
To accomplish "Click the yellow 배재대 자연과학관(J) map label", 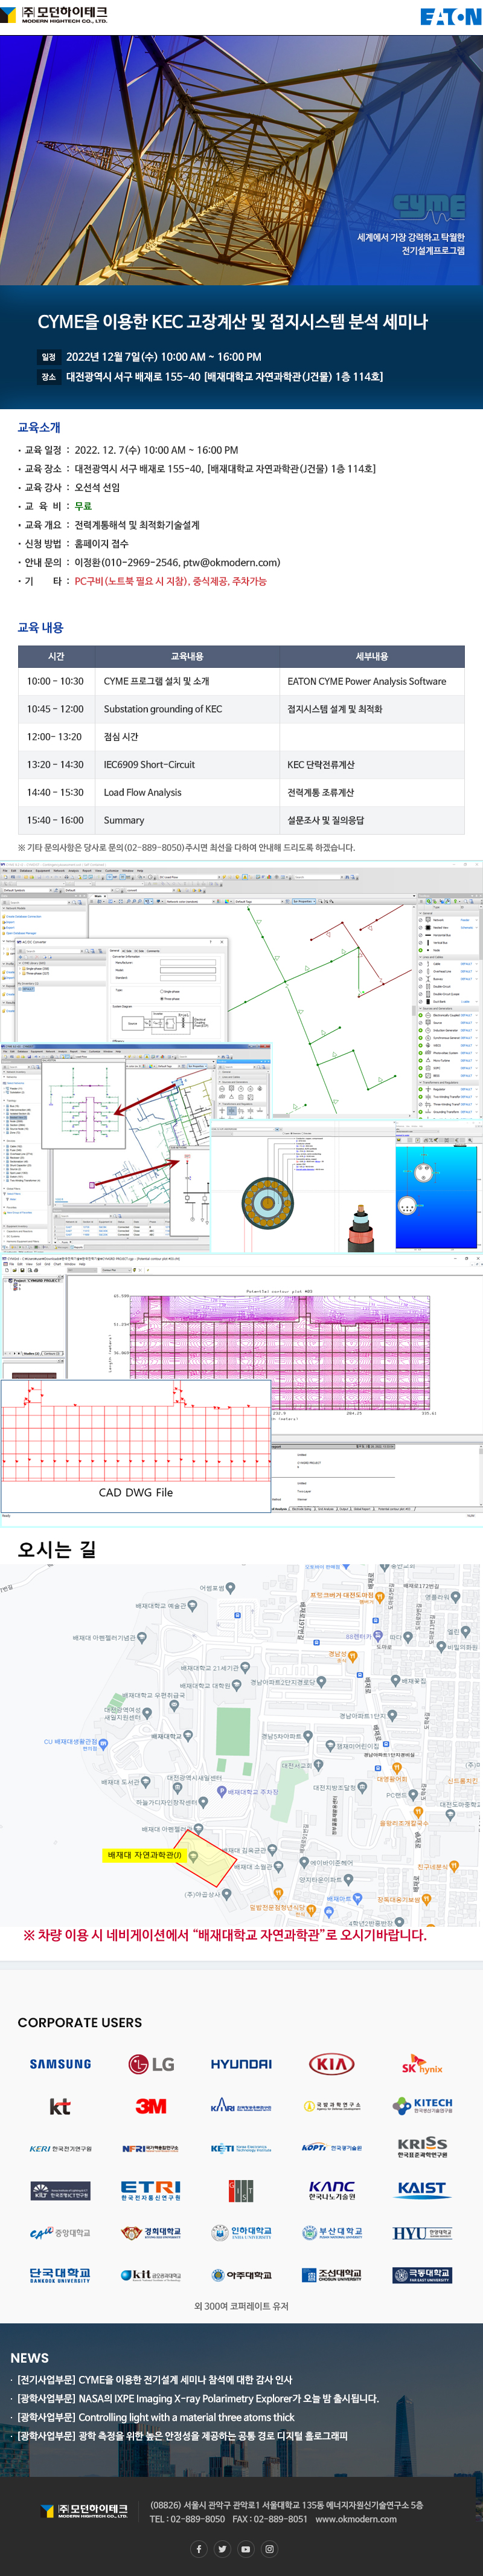I will tap(145, 1855).
